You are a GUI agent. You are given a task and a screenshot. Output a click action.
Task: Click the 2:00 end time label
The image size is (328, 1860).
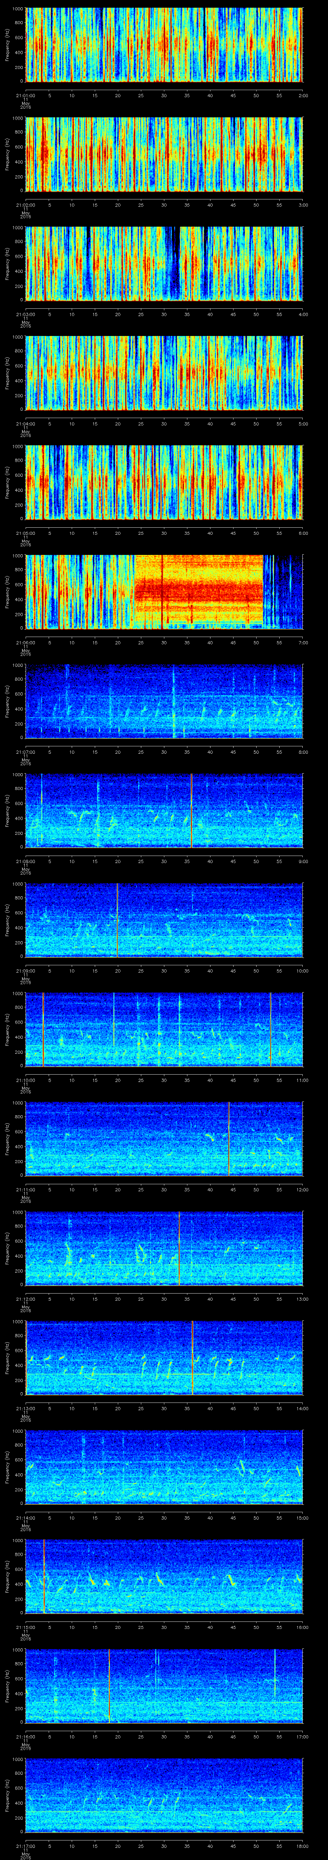(x=303, y=95)
